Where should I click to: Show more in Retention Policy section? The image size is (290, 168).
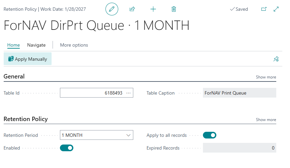tap(266, 120)
